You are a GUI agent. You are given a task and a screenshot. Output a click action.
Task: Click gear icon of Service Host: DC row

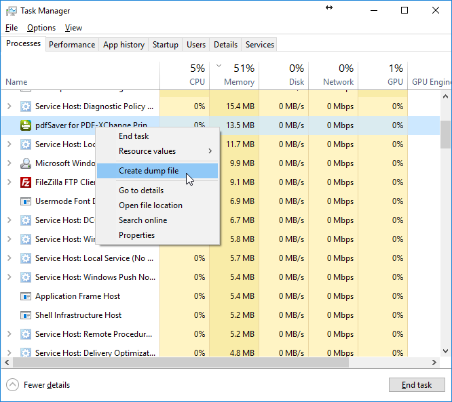pos(26,220)
